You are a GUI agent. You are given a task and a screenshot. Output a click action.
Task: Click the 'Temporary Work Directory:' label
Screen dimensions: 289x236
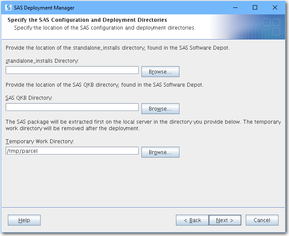pos(40,142)
